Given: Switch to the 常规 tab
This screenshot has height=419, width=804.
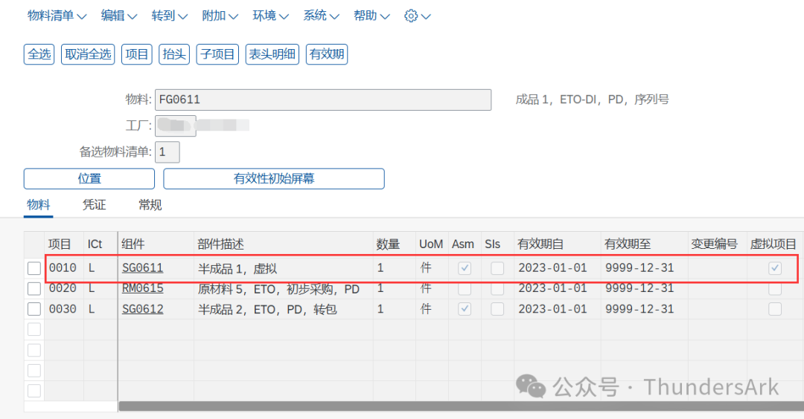Looking at the screenshot, I should click(x=150, y=205).
